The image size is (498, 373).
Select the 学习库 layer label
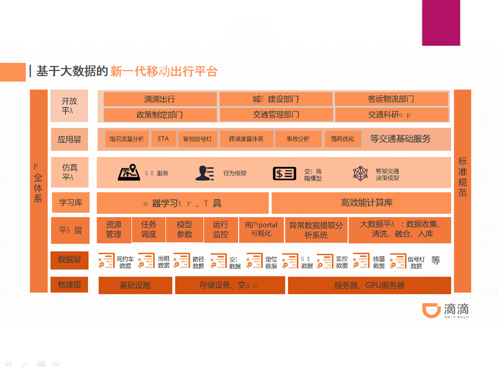tap(71, 203)
